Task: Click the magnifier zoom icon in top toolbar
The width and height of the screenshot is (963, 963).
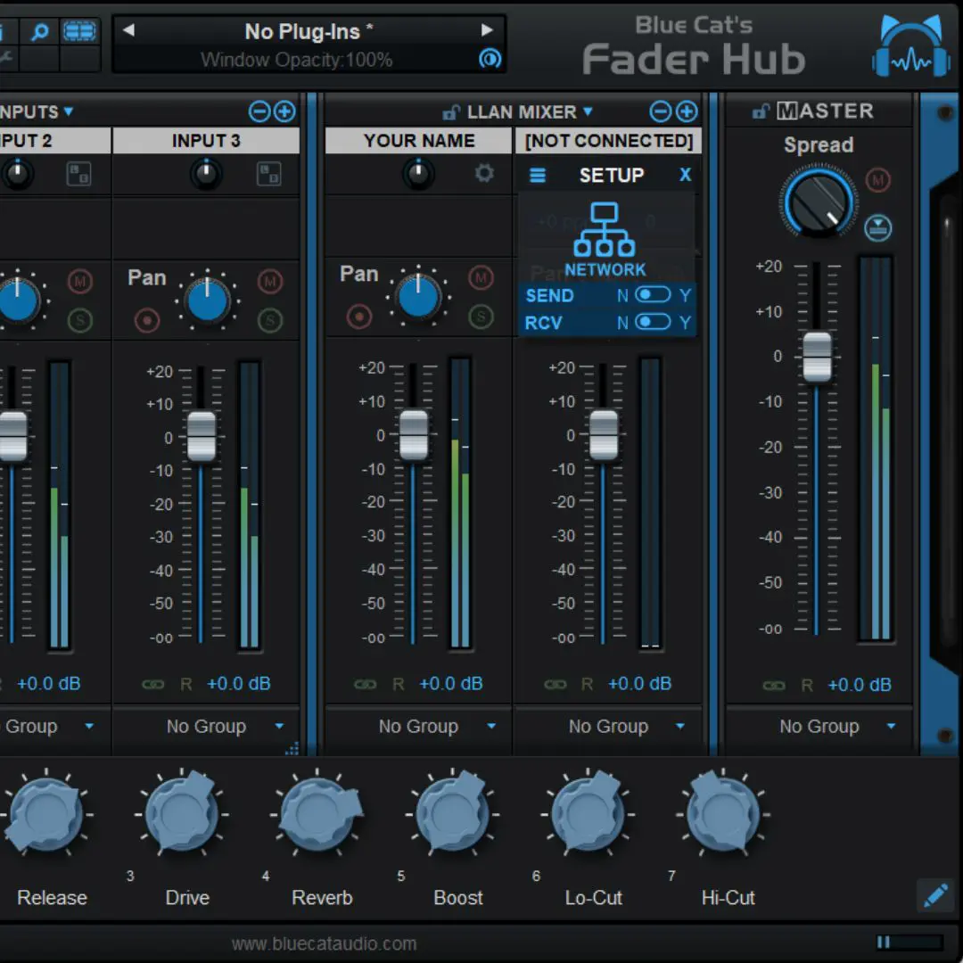Action: [x=40, y=31]
